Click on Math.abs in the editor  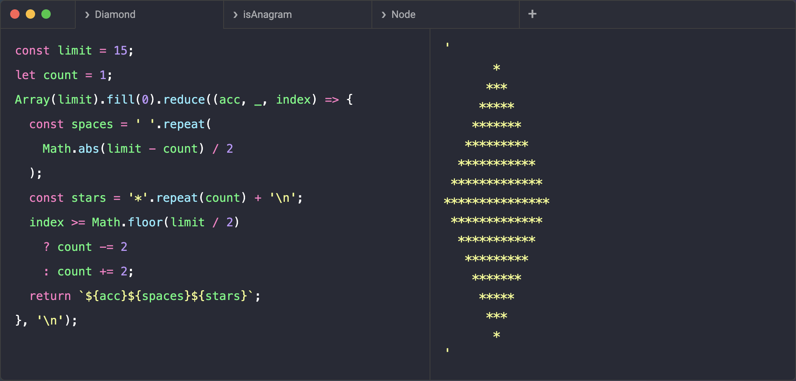71,149
